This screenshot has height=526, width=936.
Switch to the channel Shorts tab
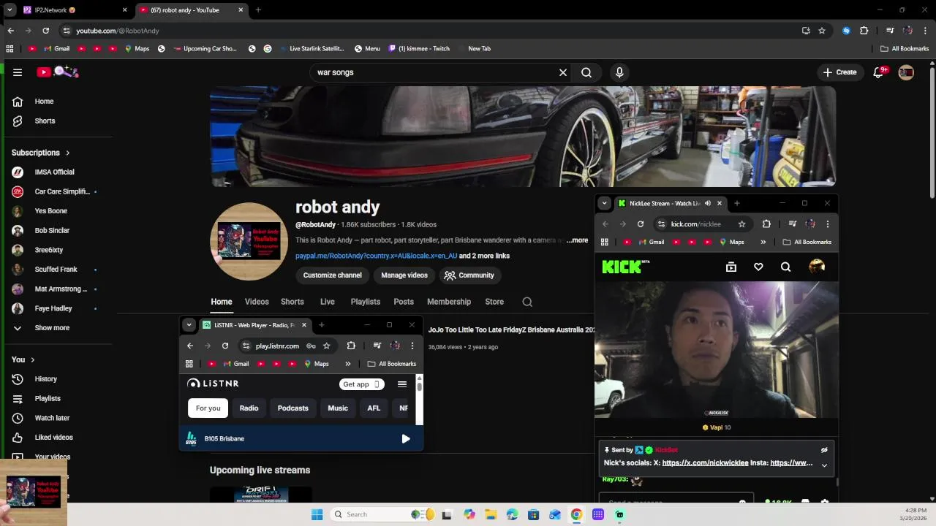point(292,302)
